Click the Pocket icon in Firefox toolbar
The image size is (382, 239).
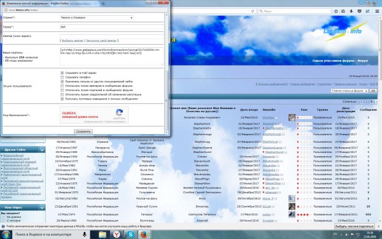coord(359,11)
